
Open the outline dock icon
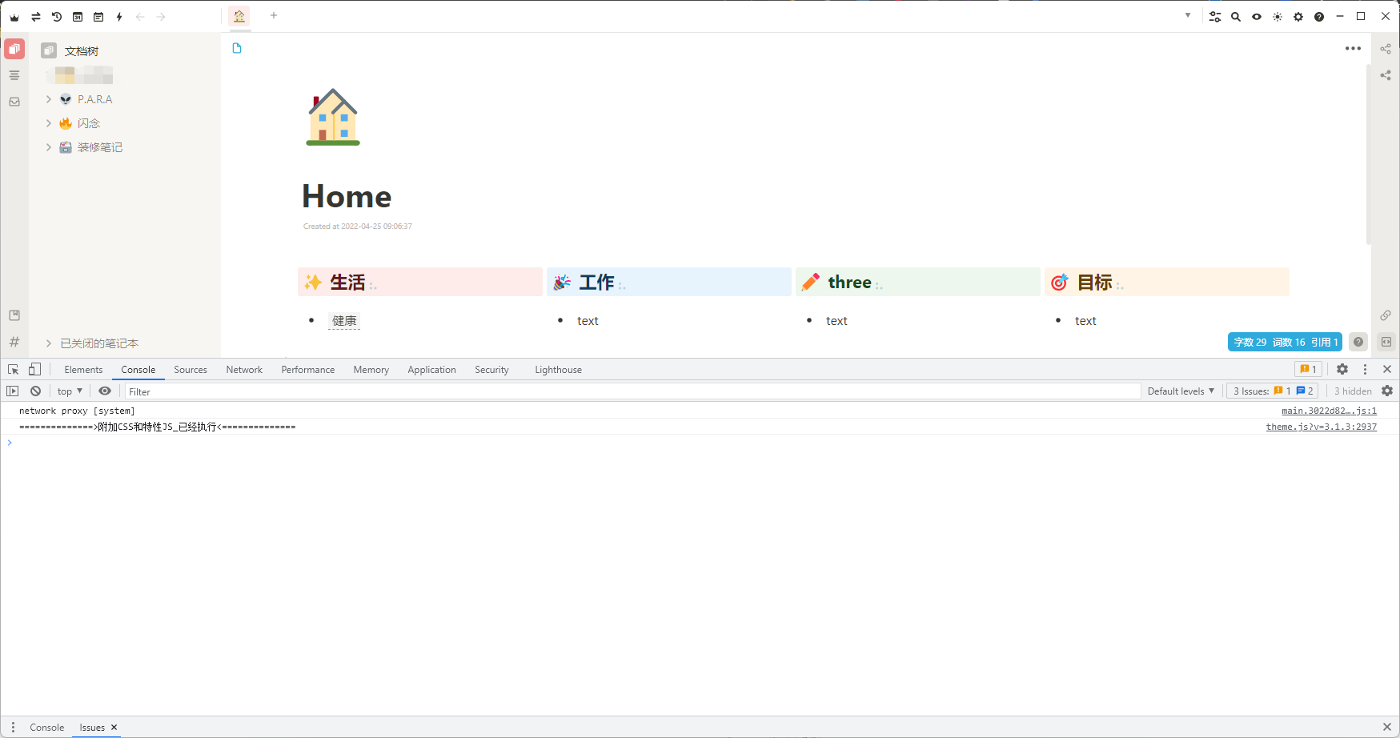14,75
